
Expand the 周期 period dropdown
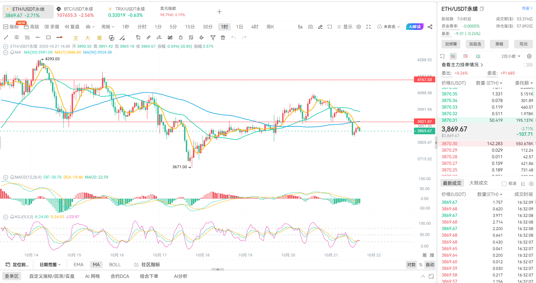(108, 27)
